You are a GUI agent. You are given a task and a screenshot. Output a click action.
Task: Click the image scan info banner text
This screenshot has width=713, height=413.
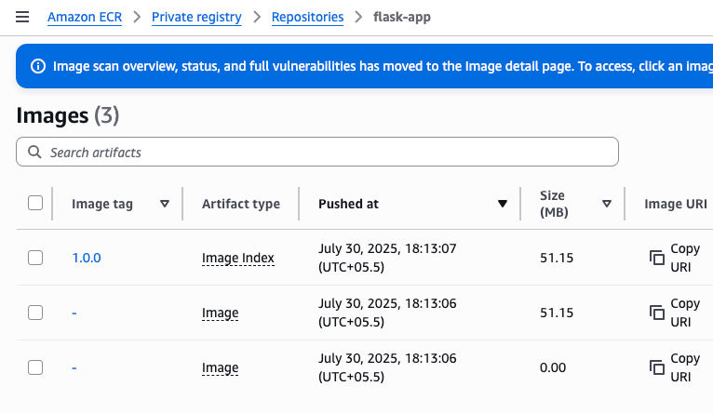(383, 66)
